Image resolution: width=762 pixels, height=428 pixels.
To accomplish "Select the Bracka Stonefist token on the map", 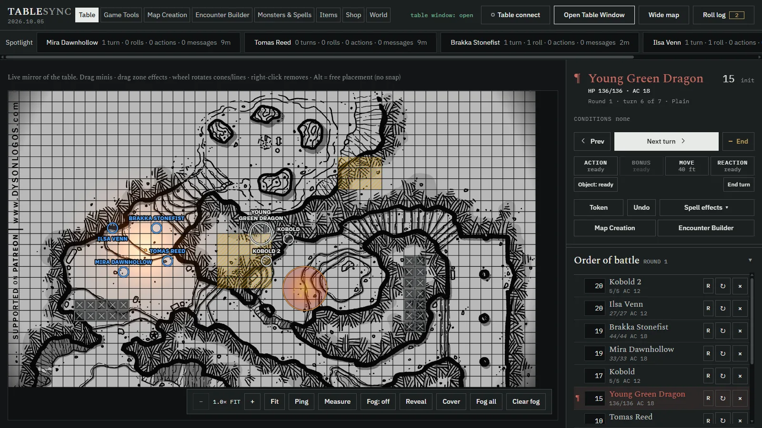I will click(156, 228).
